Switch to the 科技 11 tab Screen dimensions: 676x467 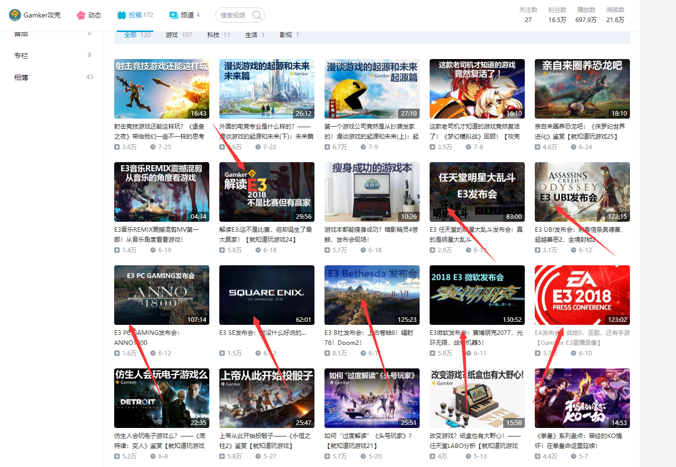pyautogui.click(x=218, y=35)
